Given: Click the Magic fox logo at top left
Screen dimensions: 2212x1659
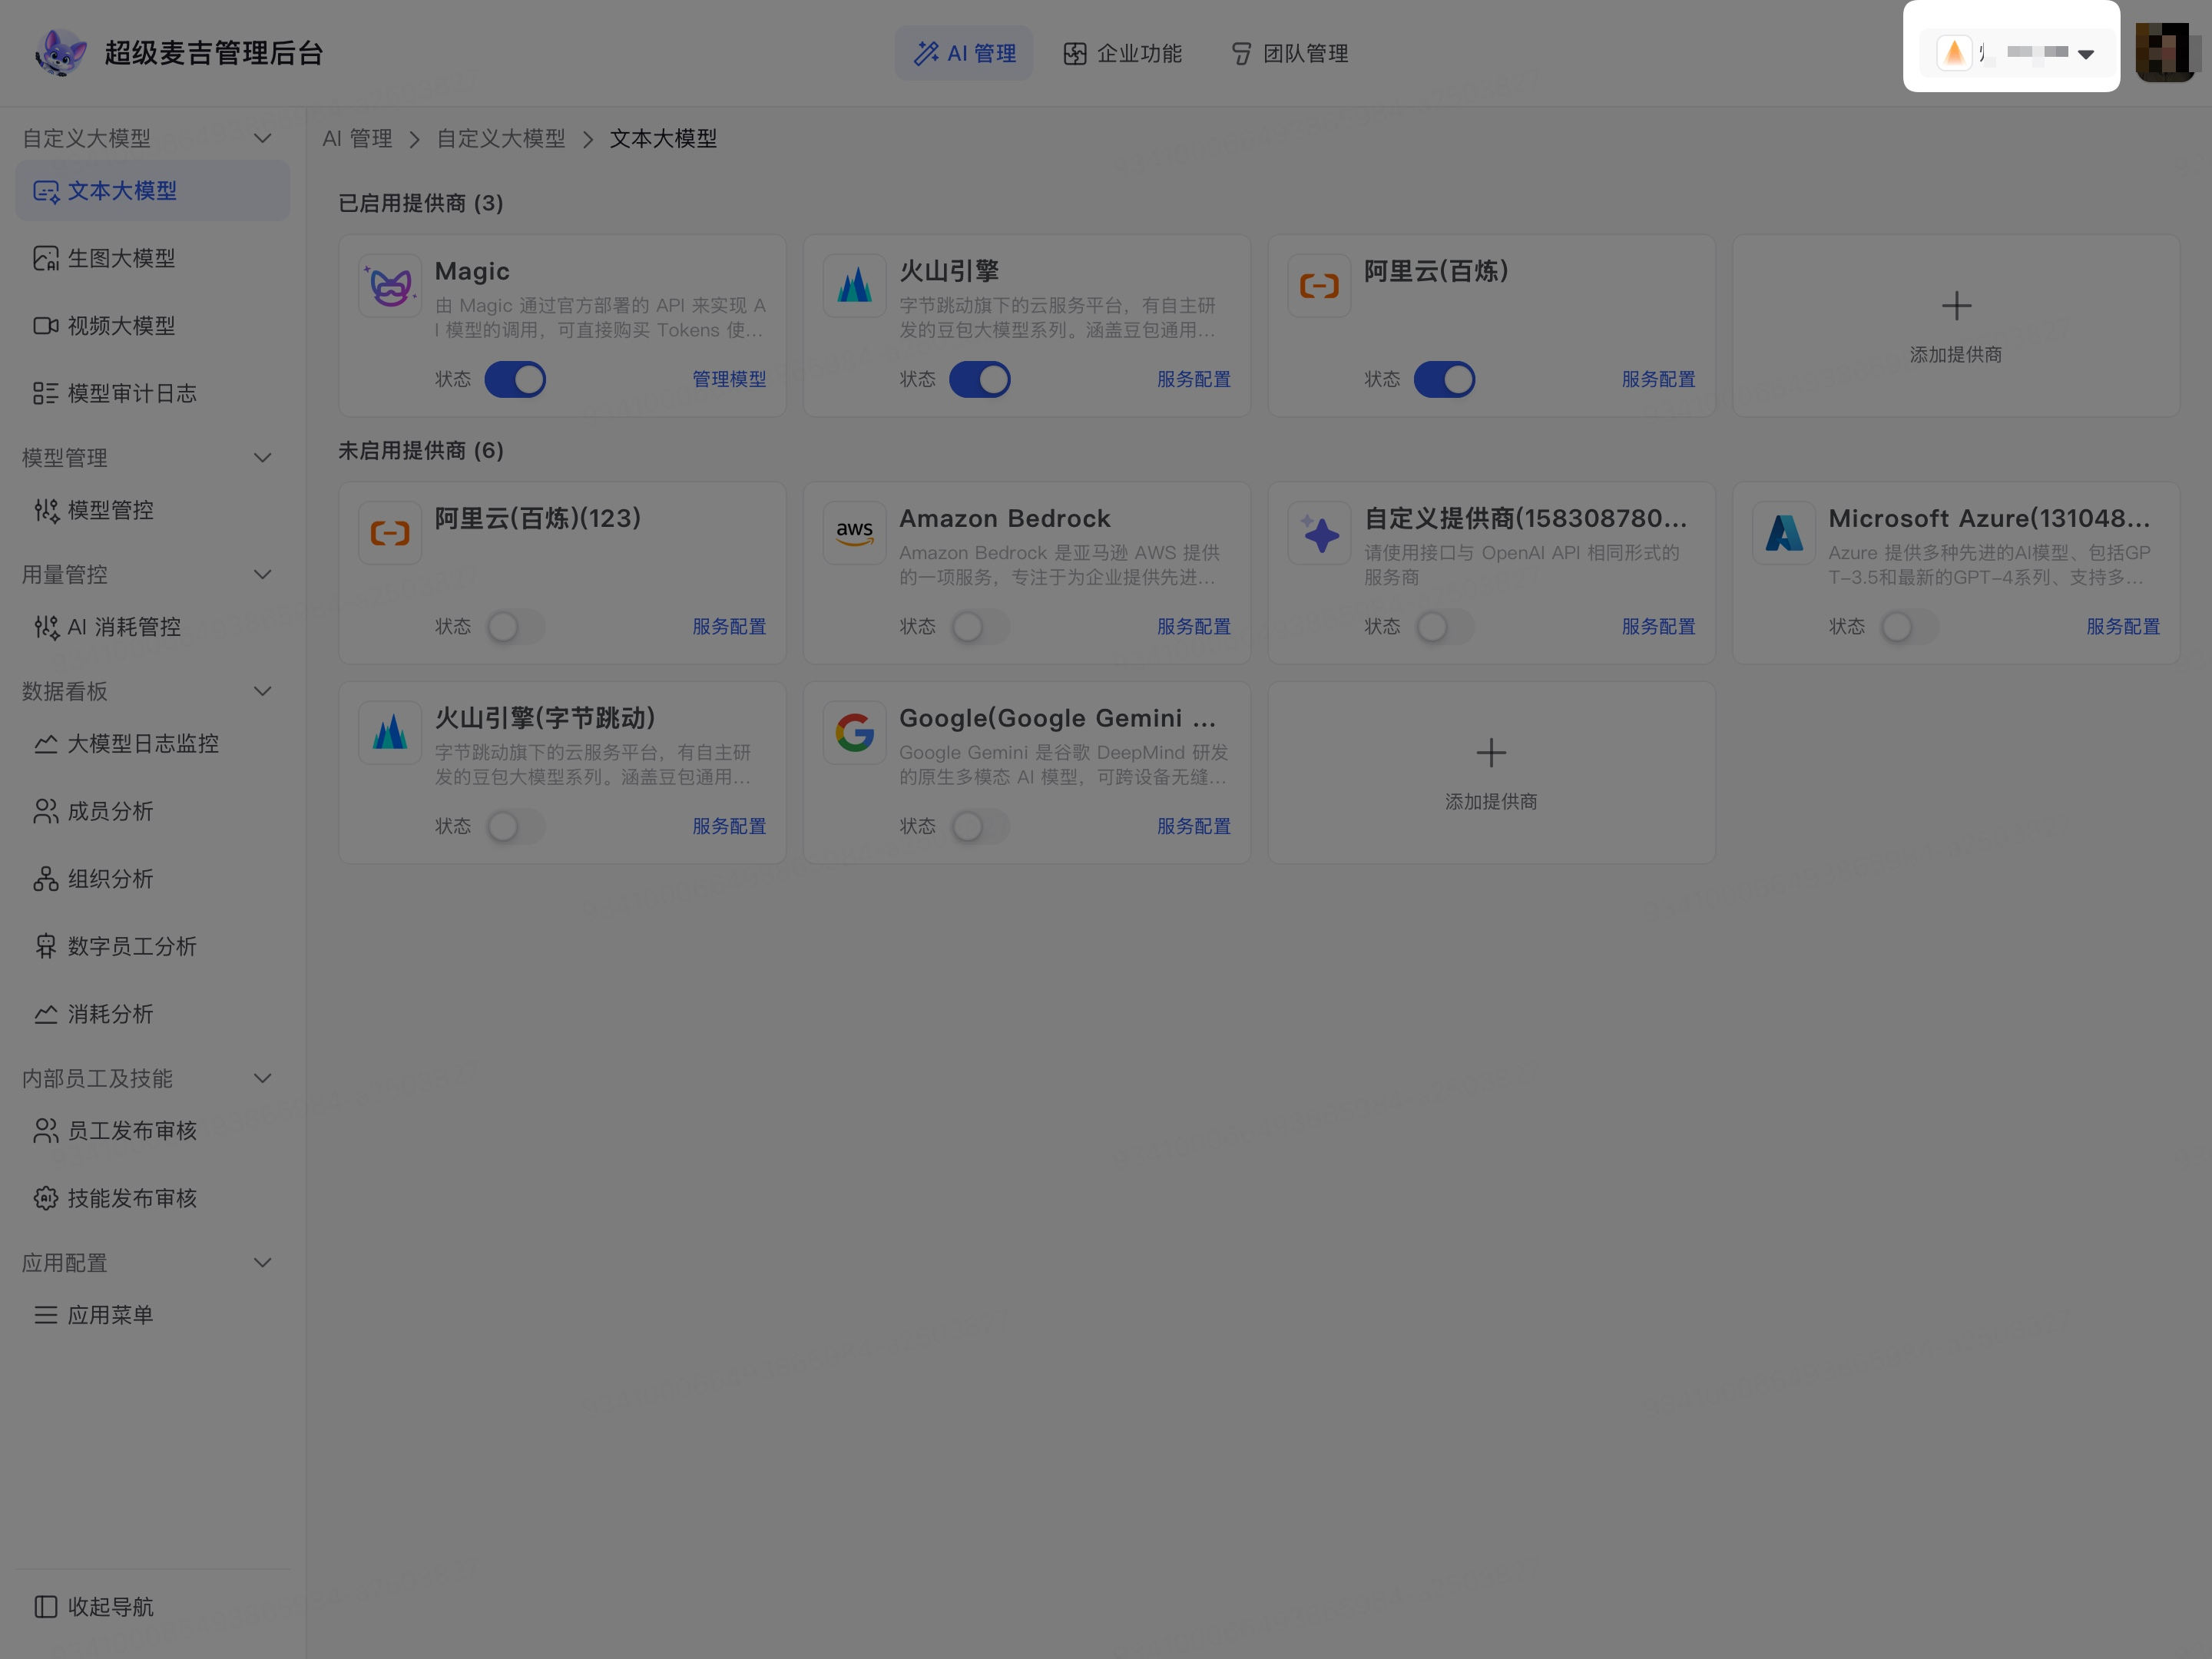Looking at the screenshot, I should [61, 53].
